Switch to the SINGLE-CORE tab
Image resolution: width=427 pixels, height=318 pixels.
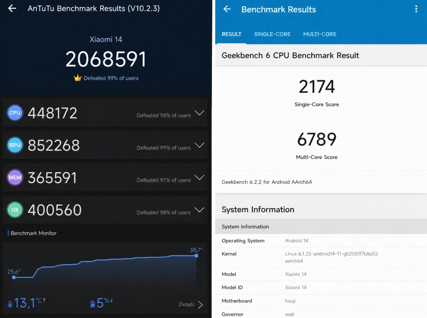pyautogui.click(x=272, y=34)
